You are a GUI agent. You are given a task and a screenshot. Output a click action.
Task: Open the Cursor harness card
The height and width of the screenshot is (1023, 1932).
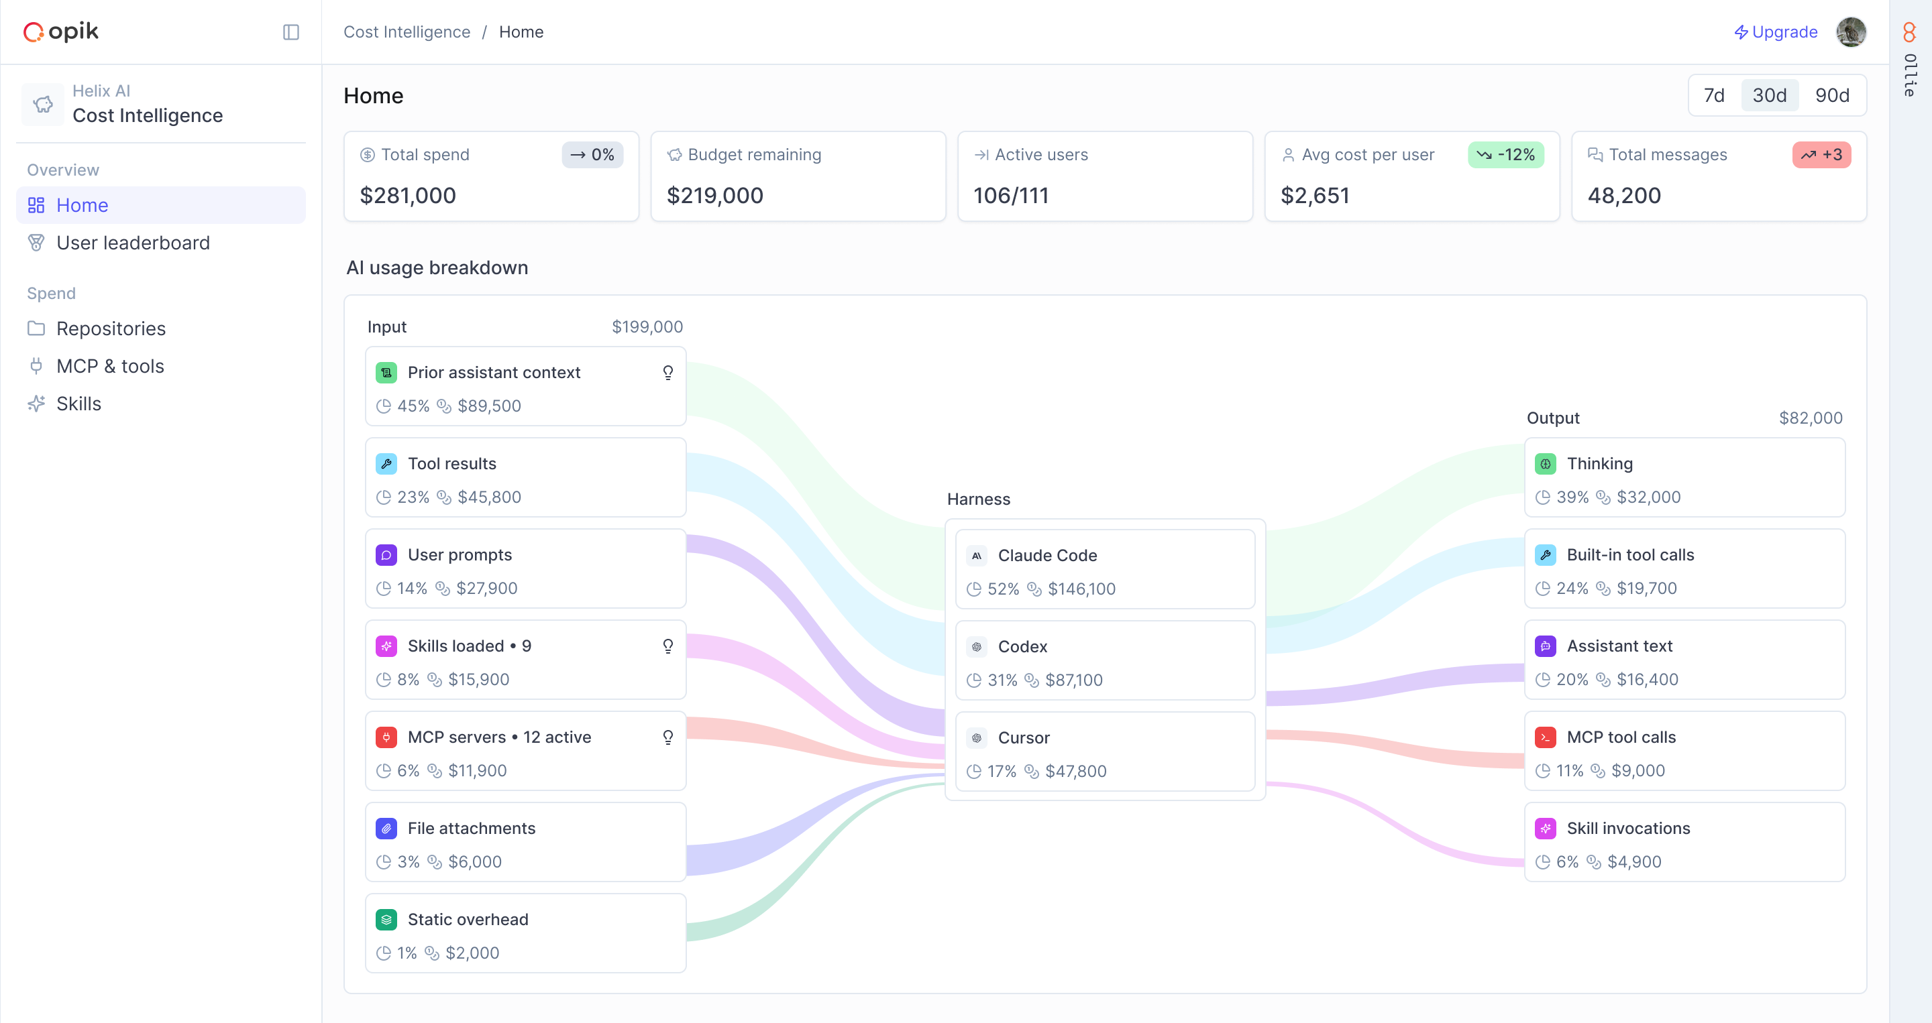click(1105, 751)
